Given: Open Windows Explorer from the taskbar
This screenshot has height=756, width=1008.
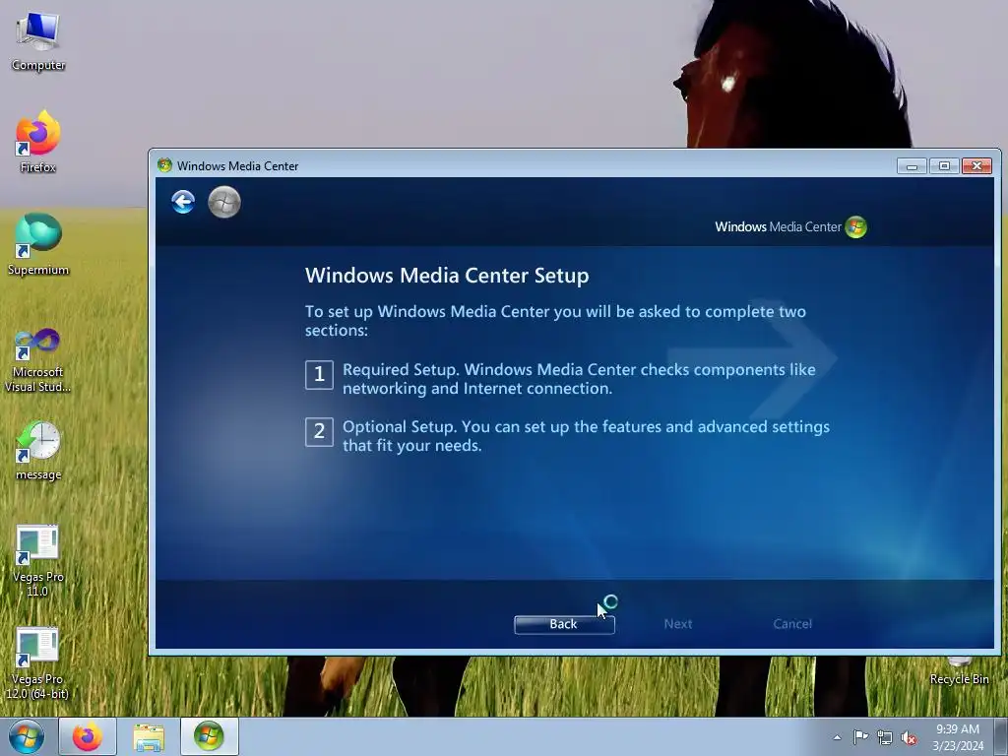Looking at the screenshot, I should (149, 736).
